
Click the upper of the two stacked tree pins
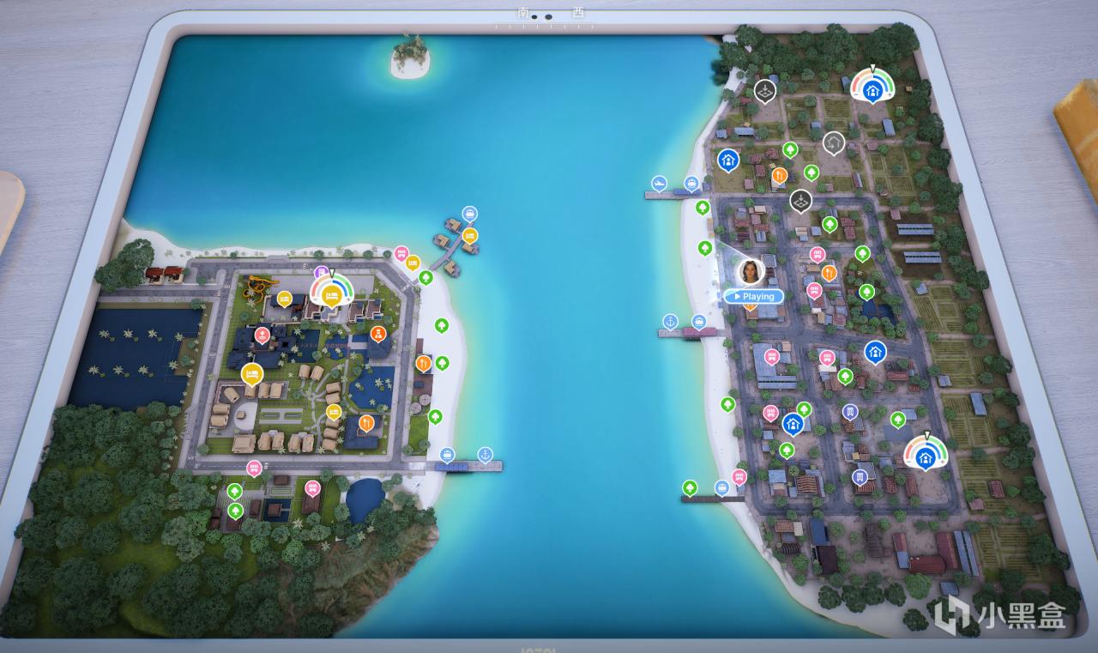pyautogui.click(x=235, y=491)
